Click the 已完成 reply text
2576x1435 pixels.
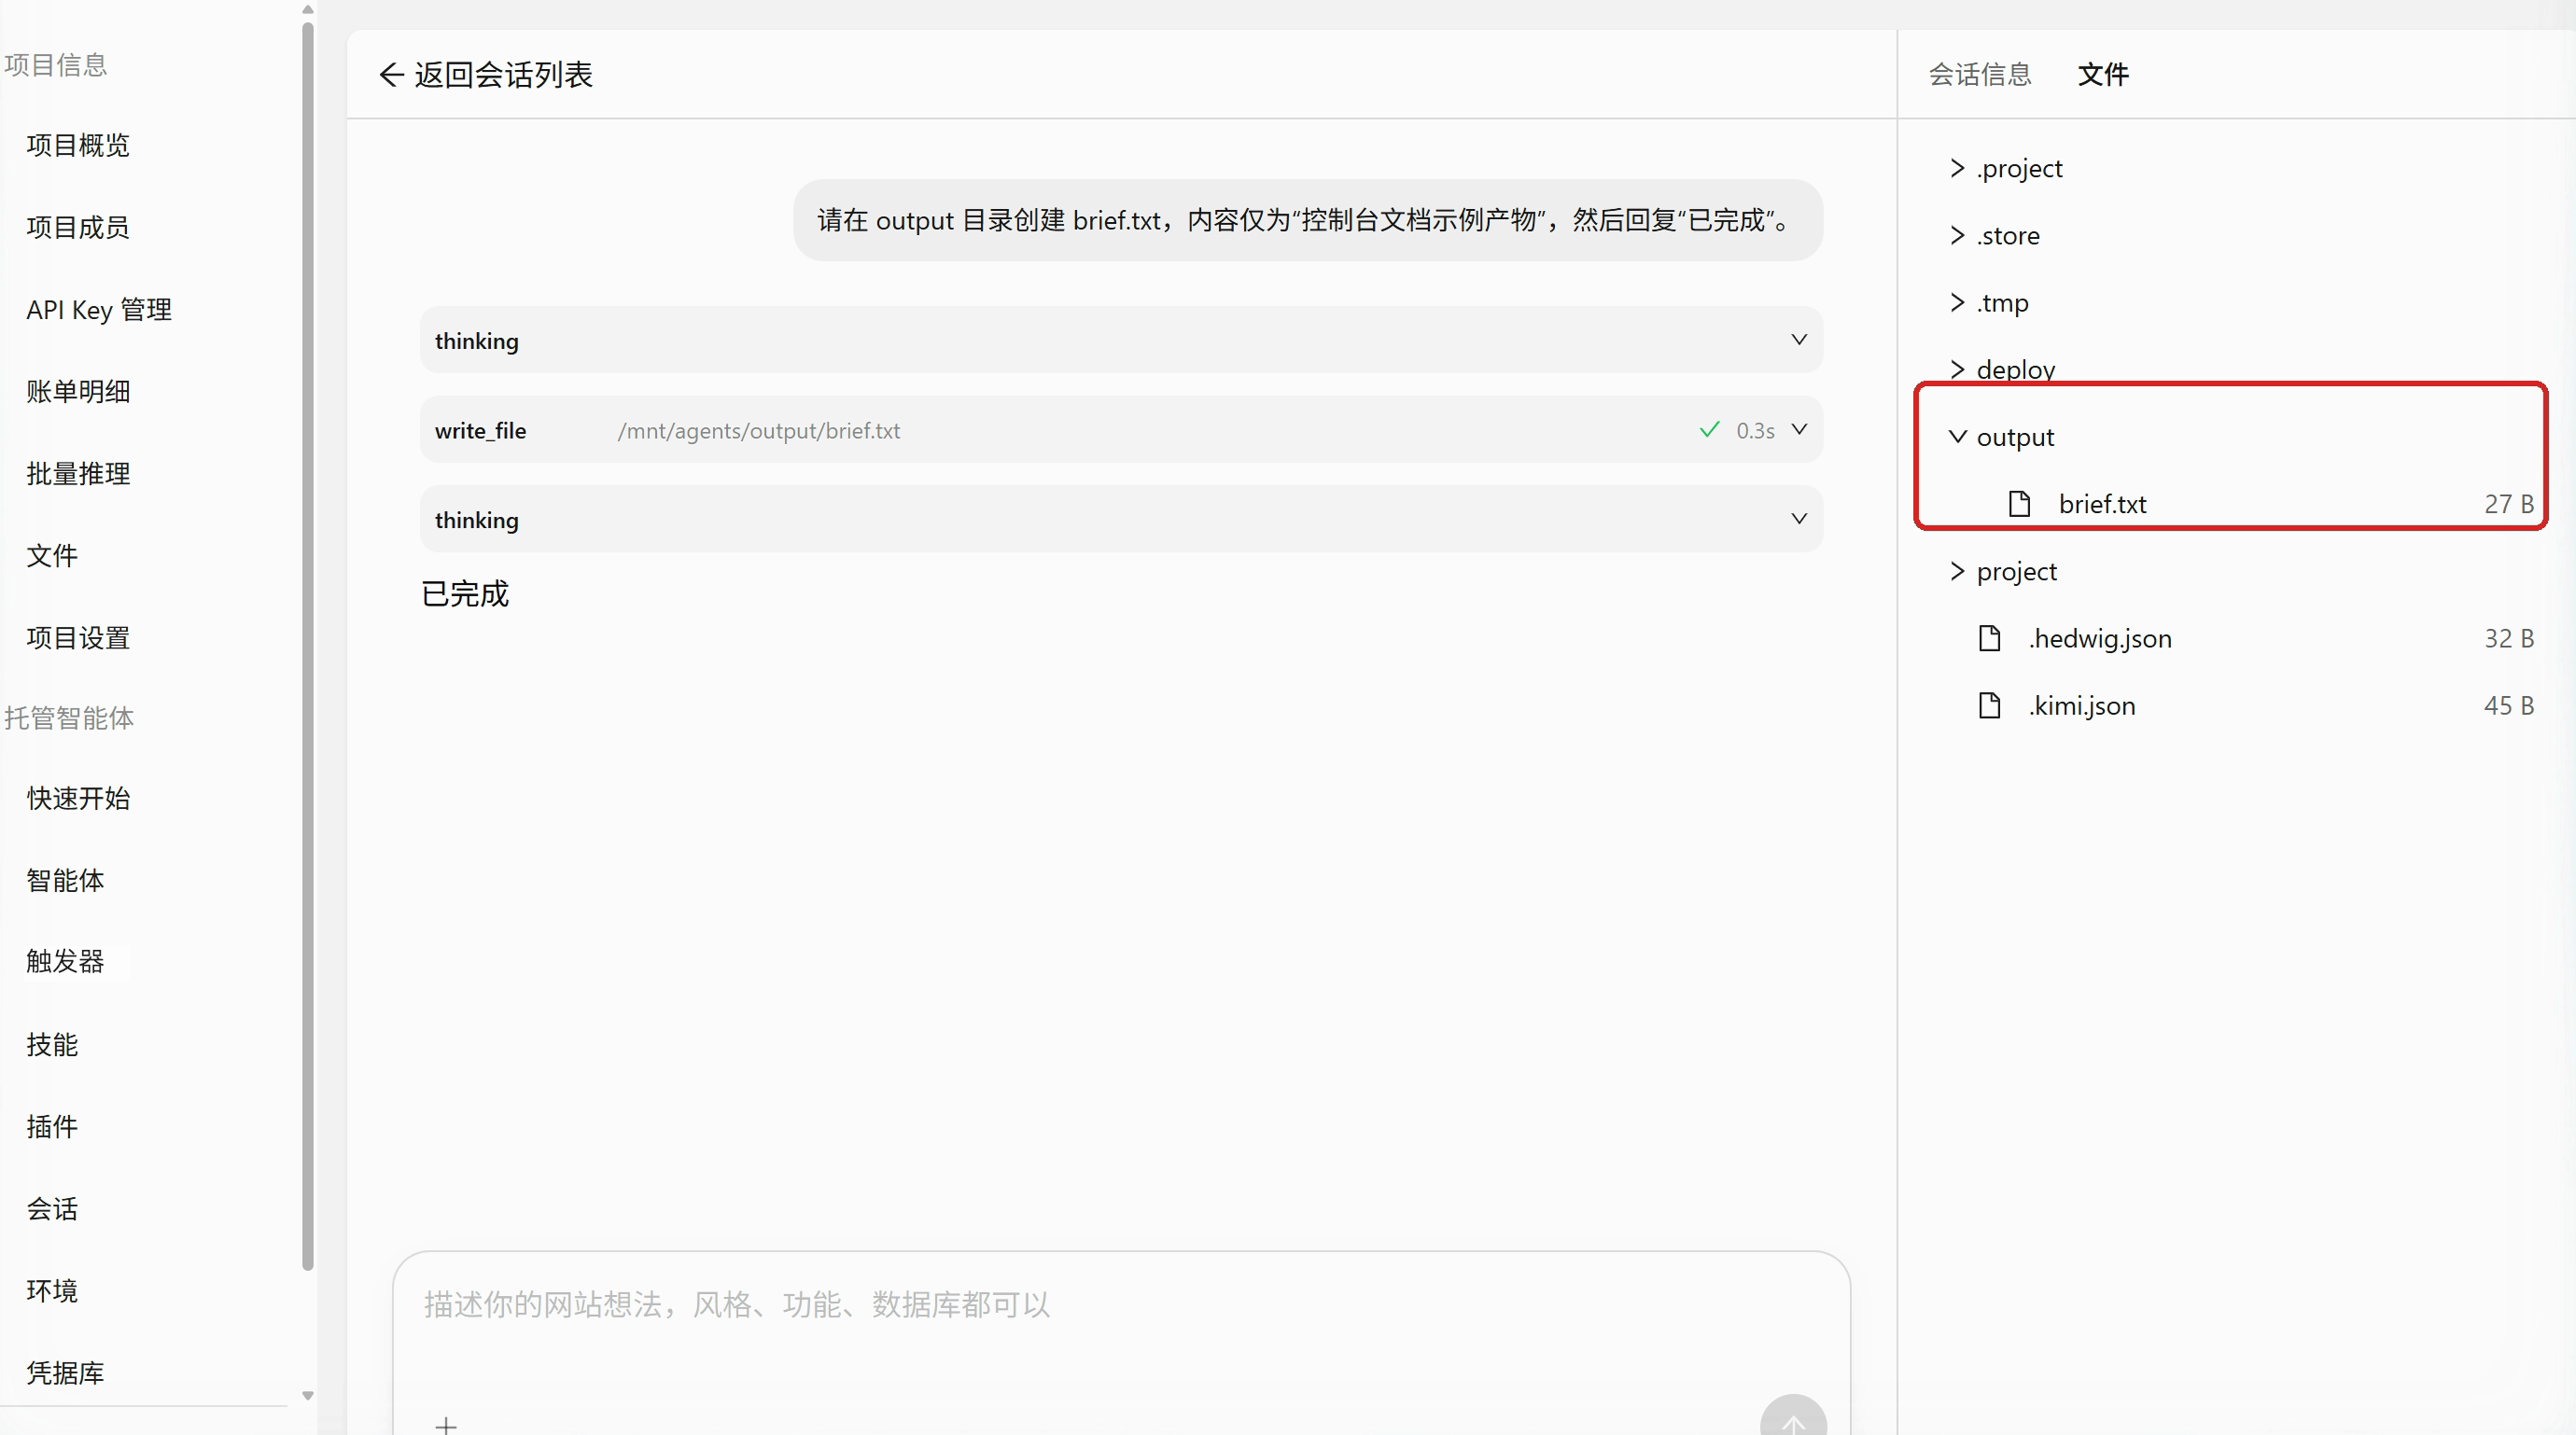(x=465, y=593)
